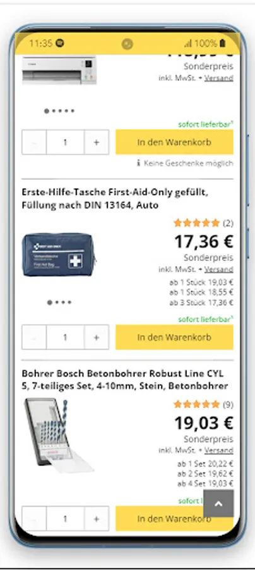Increase the printer quantity with plus
255x570 pixels.
[97, 142]
